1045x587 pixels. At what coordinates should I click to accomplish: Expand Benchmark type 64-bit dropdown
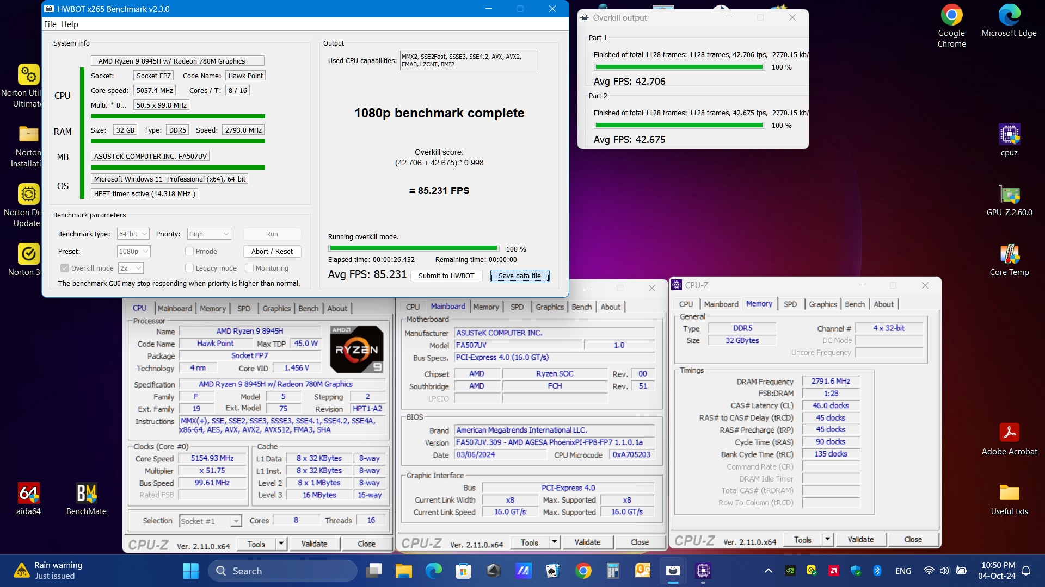133,234
